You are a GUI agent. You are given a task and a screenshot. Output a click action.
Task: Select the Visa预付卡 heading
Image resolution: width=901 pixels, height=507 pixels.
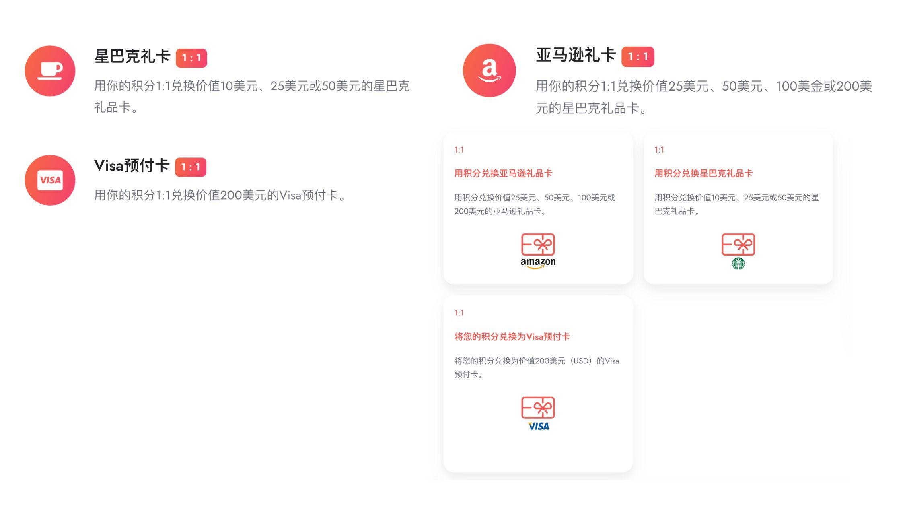click(x=132, y=165)
